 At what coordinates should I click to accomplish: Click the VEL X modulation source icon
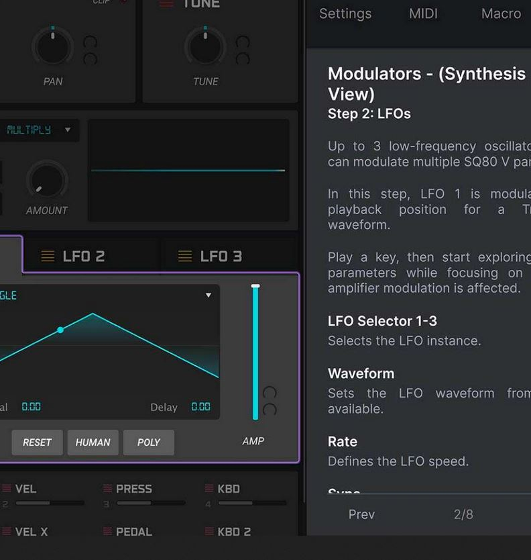pos(7,531)
